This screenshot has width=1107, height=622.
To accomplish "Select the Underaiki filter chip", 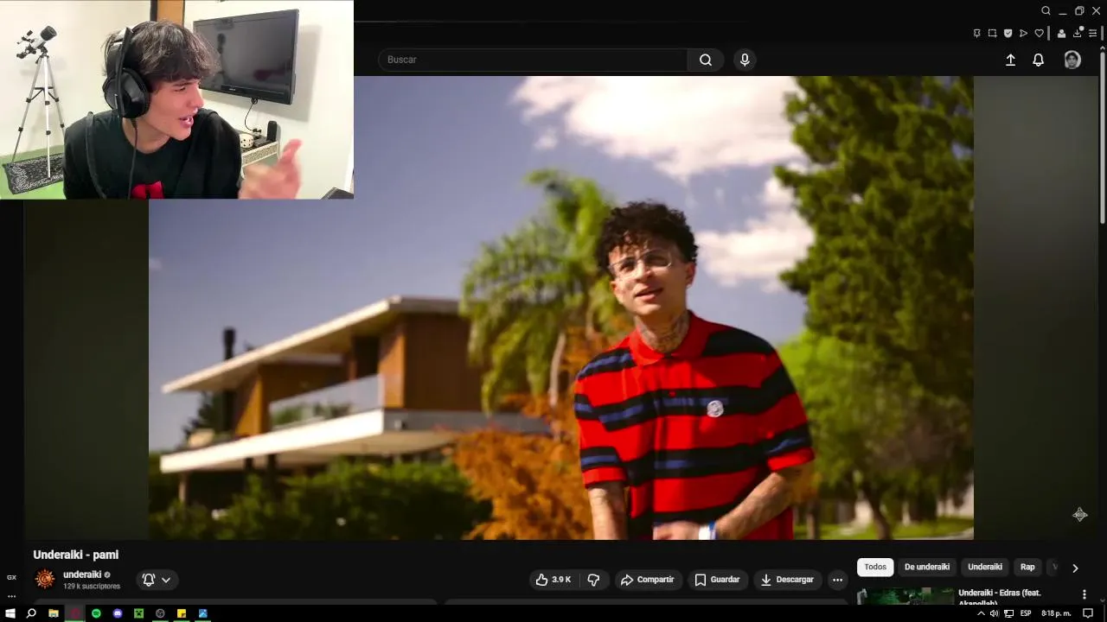I will (x=985, y=567).
